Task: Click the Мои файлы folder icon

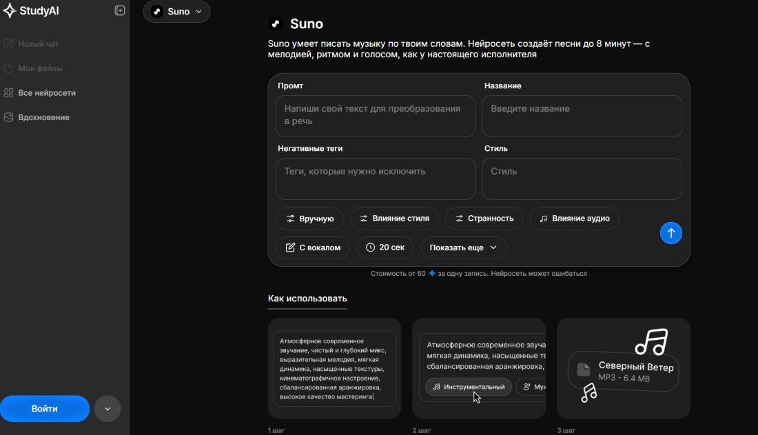Action: (x=9, y=68)
